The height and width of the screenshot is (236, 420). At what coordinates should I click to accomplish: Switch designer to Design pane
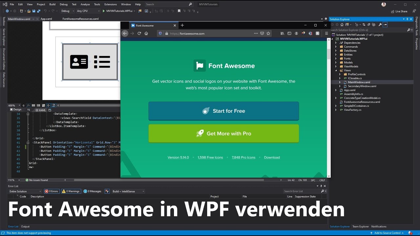[15, 110]
